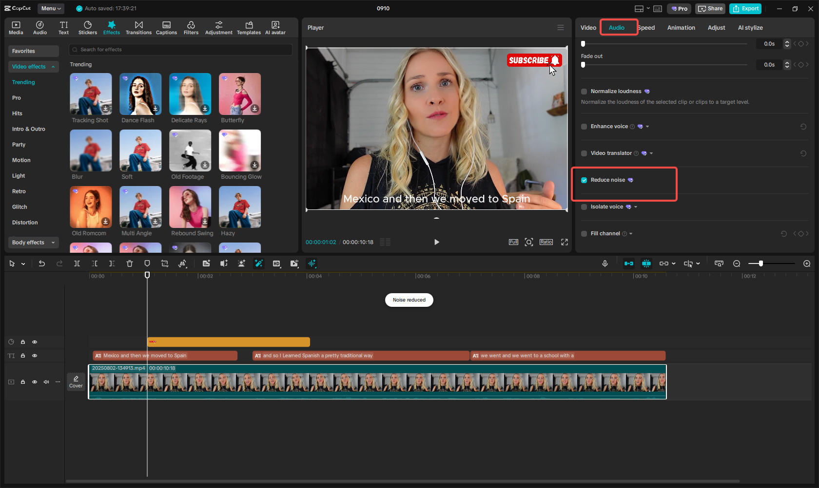Add a marker with the shield icon
The height and width of the screenshot is (488, 819).
pos(147,263)
